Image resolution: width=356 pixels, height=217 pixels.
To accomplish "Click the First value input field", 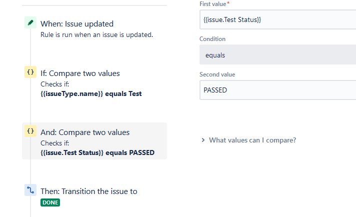I will pos(277,19).
